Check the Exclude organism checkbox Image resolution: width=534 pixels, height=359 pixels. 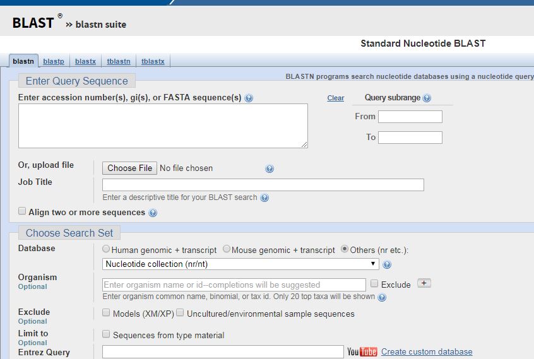(x=374, y=284)
